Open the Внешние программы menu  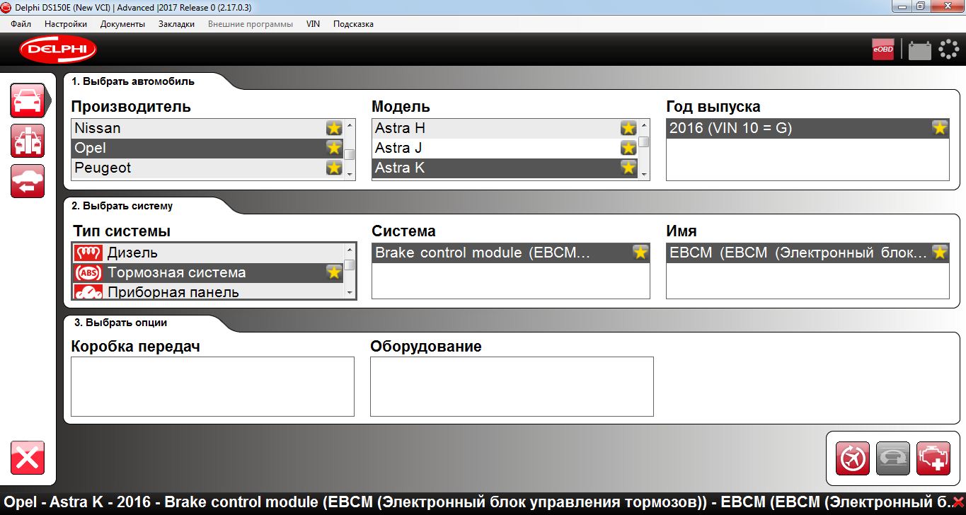pyautogui.click(x=251, y=24)
